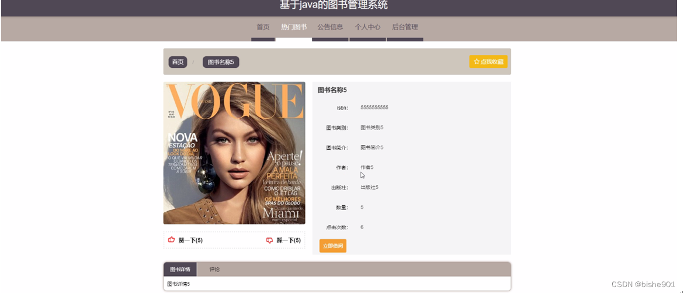Screen dimensions: 684x293
Task: Click the thumbs-up like icon
Action: [x=171, y=240]
